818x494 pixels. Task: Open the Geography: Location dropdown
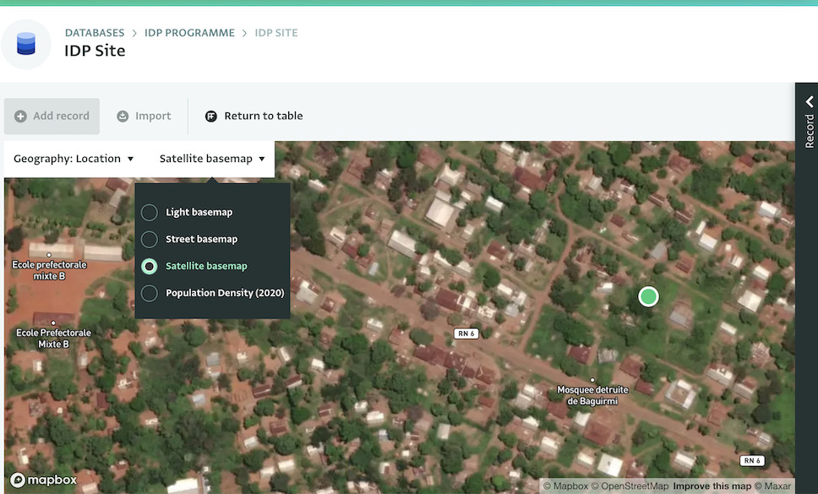pos(74,159)
